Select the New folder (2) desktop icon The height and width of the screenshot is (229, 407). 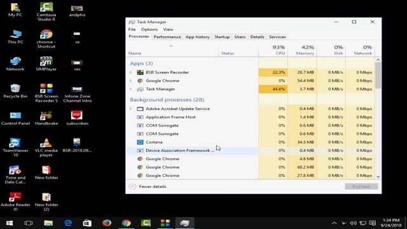coord(46,202)
